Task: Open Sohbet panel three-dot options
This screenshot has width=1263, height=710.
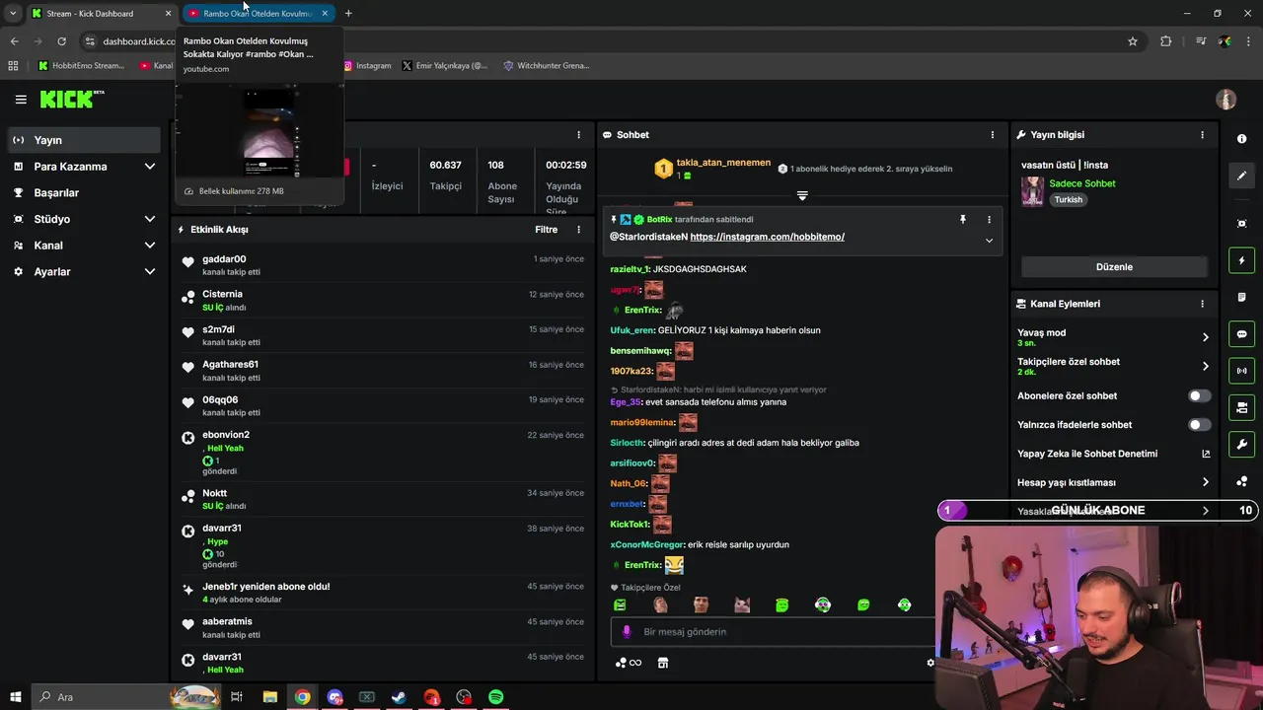Action: point(993,134)
